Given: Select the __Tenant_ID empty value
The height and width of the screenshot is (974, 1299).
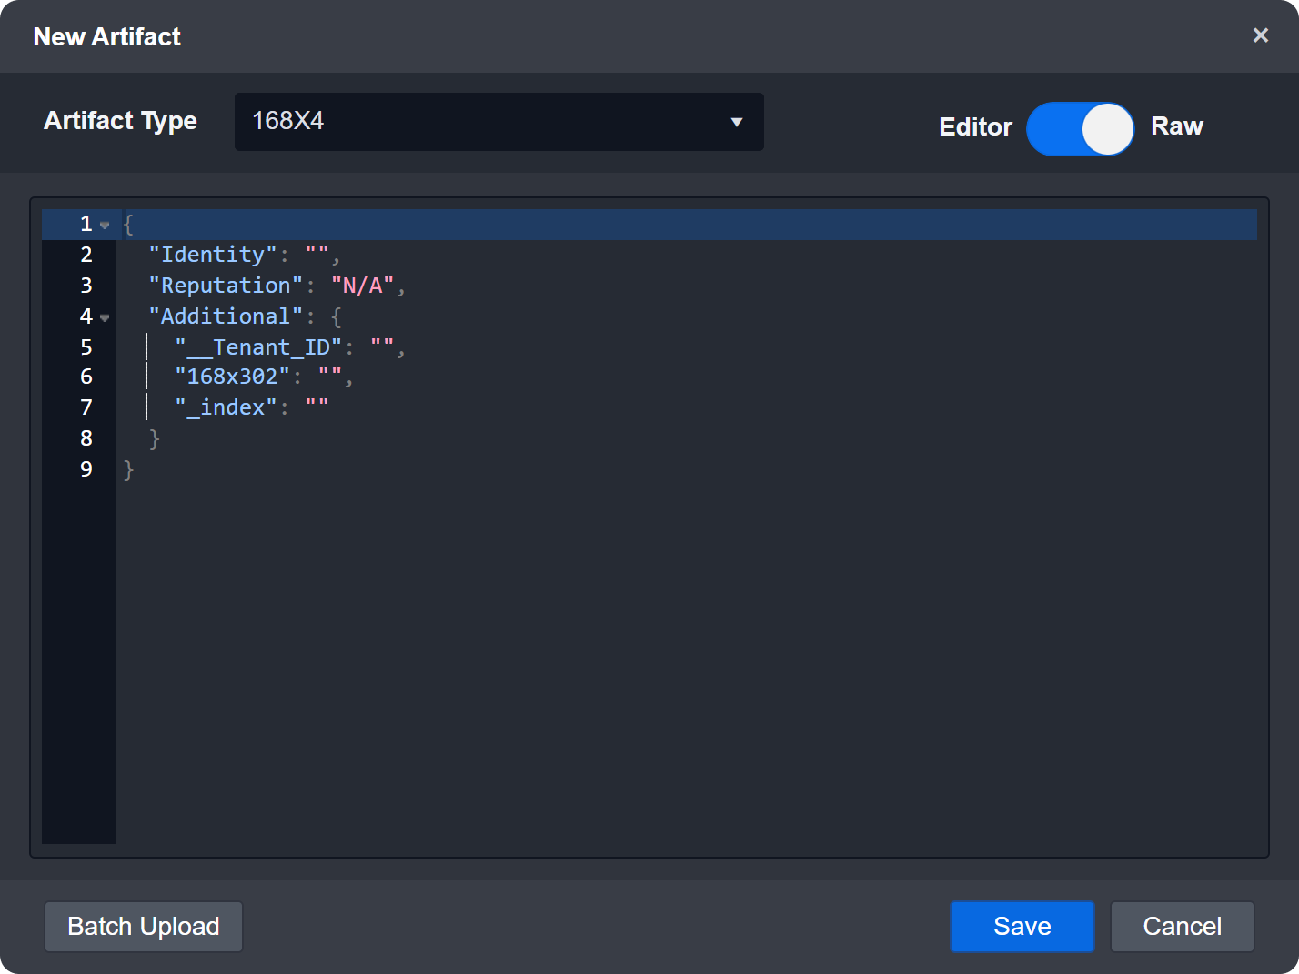Looking at the screenshot, I should [x=384, y=346].
